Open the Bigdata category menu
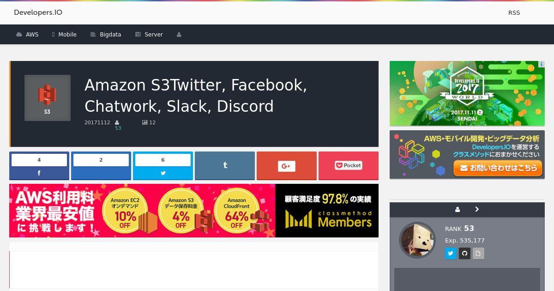554x291 pixels. 106,35
